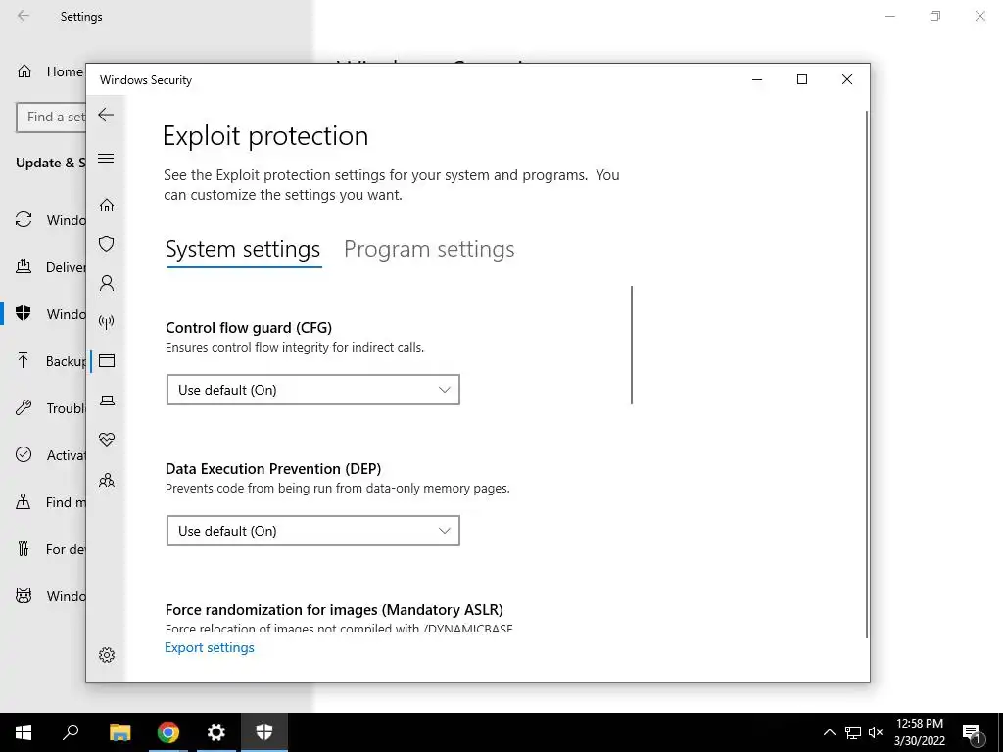Screen dimensions: 1003x752
Task: Switch to Windows Security on taskbar
Action: tap(264, 732)
